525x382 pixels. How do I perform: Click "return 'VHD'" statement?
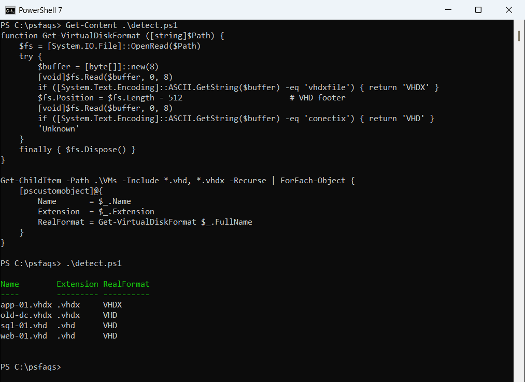click(397, 119)
